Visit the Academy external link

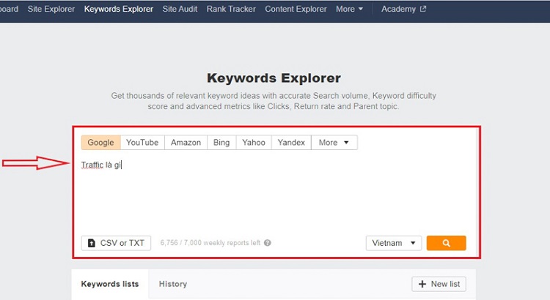click(x=403, y=9)
